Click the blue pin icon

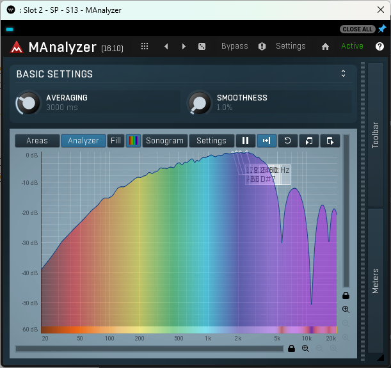click(x=382, y=29)
